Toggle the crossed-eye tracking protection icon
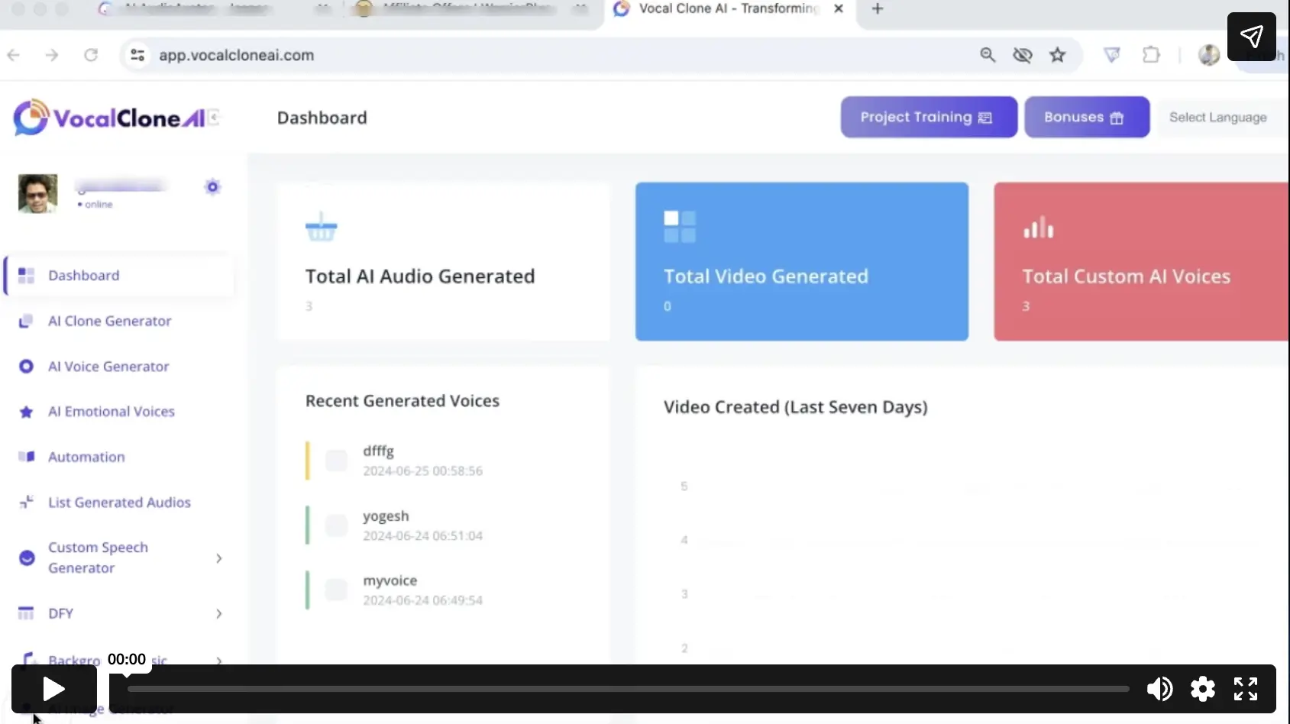 tap(1022, 55)
